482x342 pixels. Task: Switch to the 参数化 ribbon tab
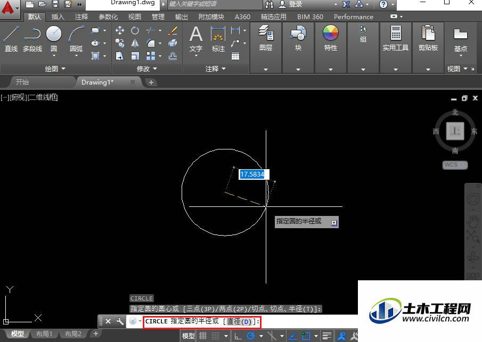point(108,16)
